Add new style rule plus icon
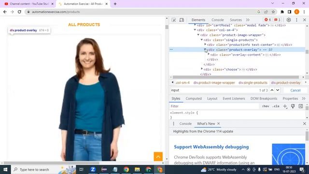Viewport: 309px width, 174px height. coord(285,106)
